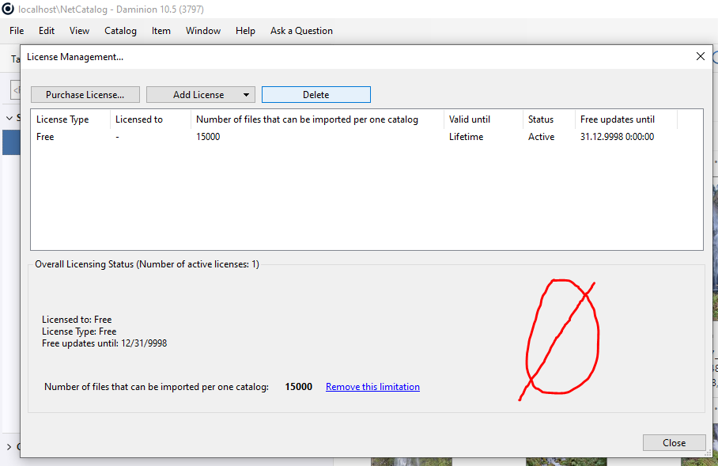This screenshot has height=466, width=718.
Task: Open the Catalog menu
Action: point(120,31)
